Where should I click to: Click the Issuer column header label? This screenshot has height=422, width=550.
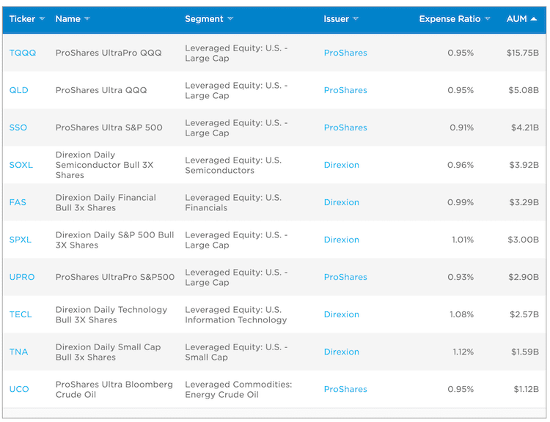coord(337,19)
